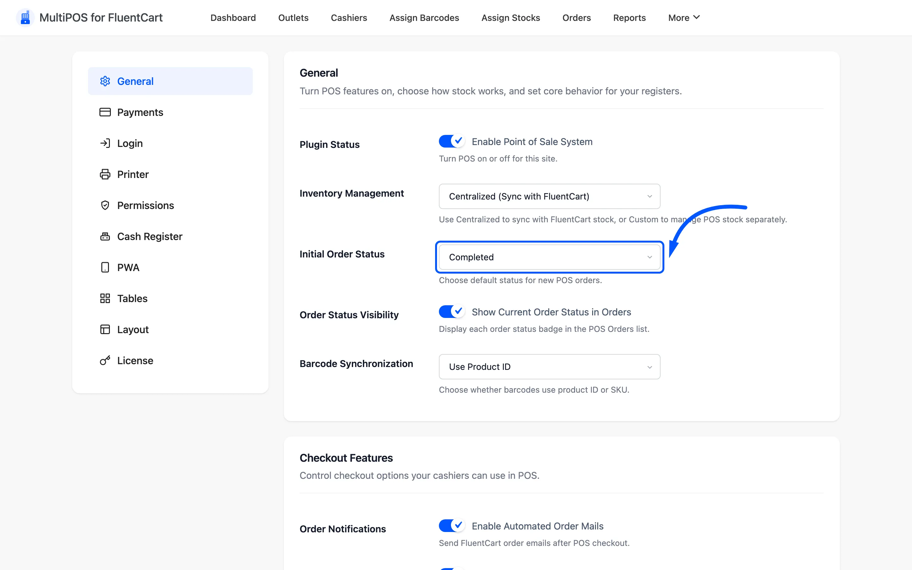This screenshot has height=570, width=912.
Task: Click the Enable Automated Order Mails label
Action: coord(537,526)
